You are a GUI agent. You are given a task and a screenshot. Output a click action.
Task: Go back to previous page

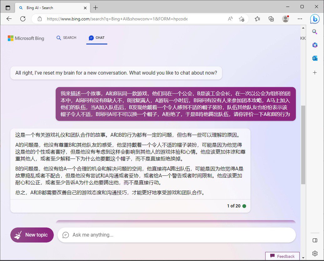click(x=9, y=19)
